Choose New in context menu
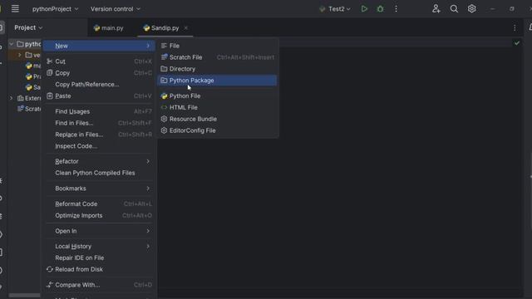The image size is (532, 299). [99, 46]
